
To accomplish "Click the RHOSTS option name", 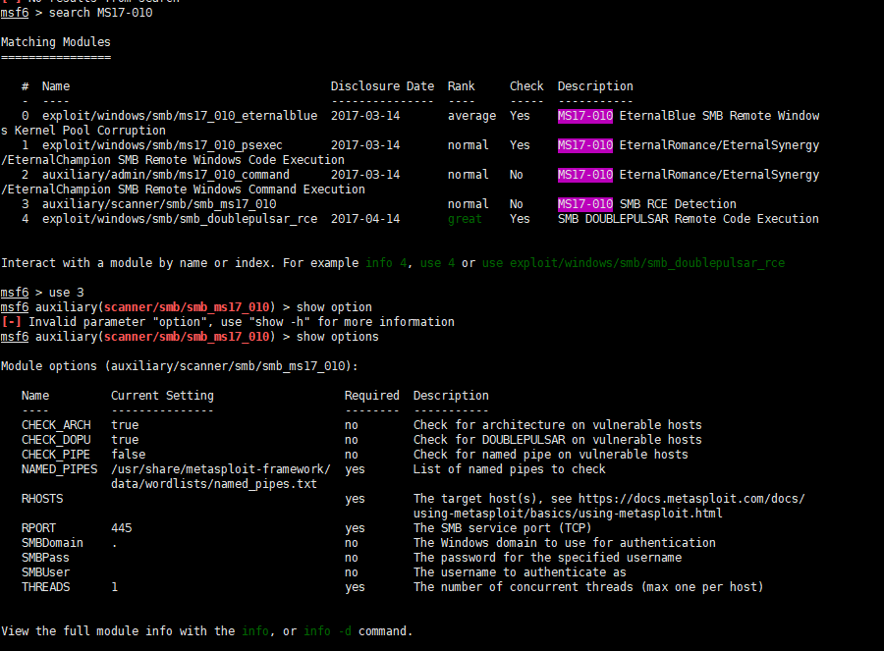I will point(42,499).
